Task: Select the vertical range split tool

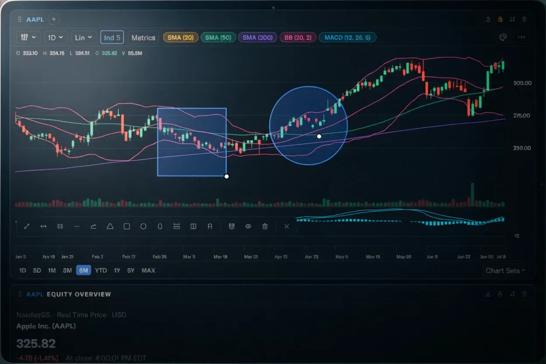Action: coord(193,226)
